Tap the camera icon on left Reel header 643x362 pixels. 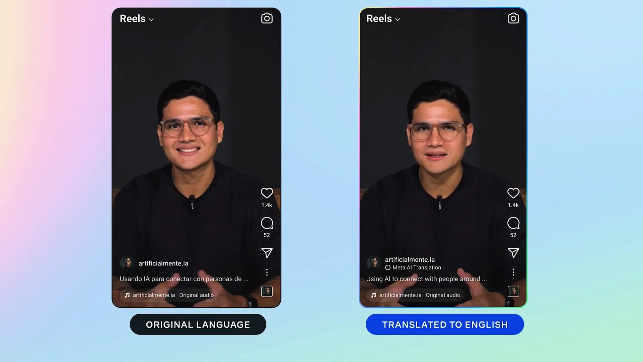(x=267, y=18)
